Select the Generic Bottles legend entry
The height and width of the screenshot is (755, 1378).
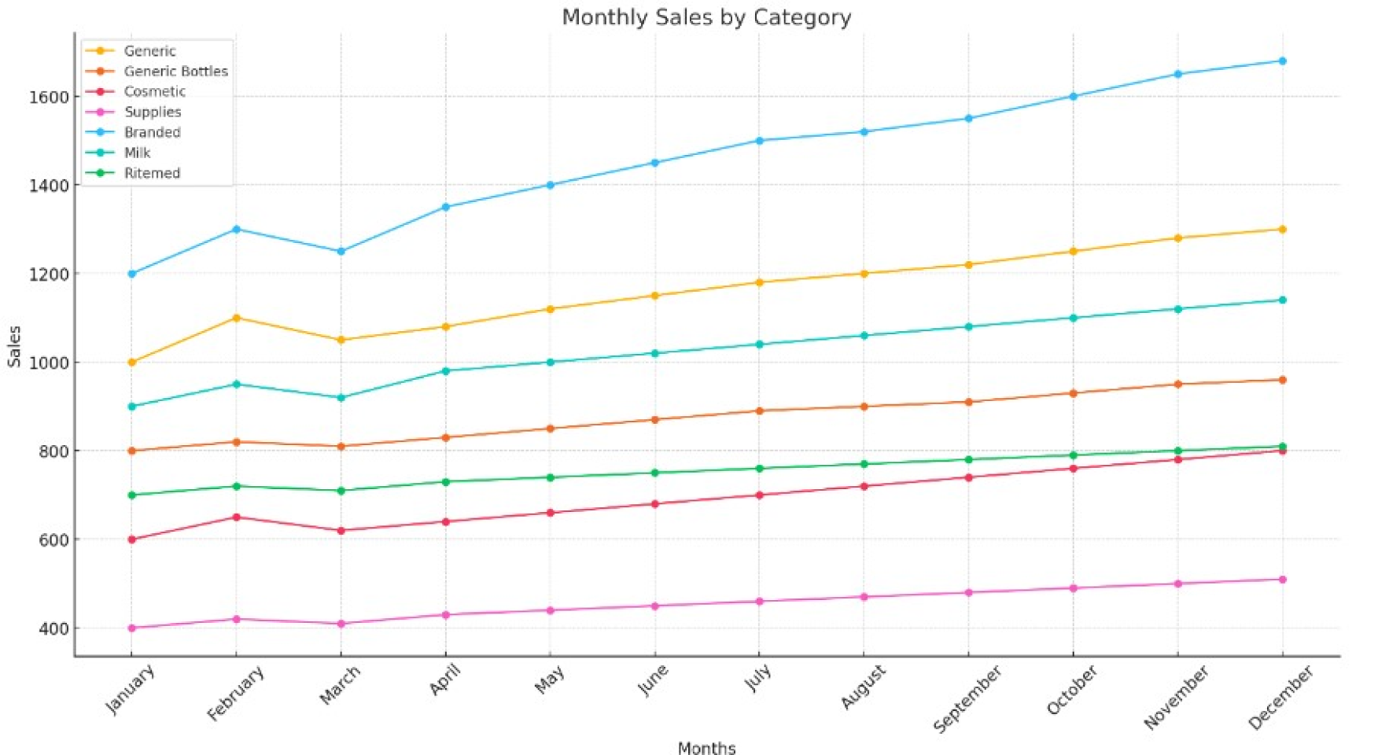coord(157,71)
